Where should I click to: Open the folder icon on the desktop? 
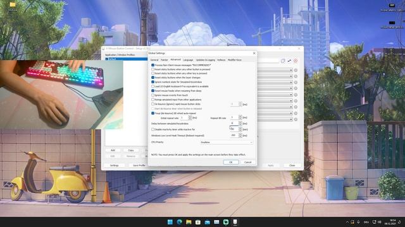click(x=12, y=5)
